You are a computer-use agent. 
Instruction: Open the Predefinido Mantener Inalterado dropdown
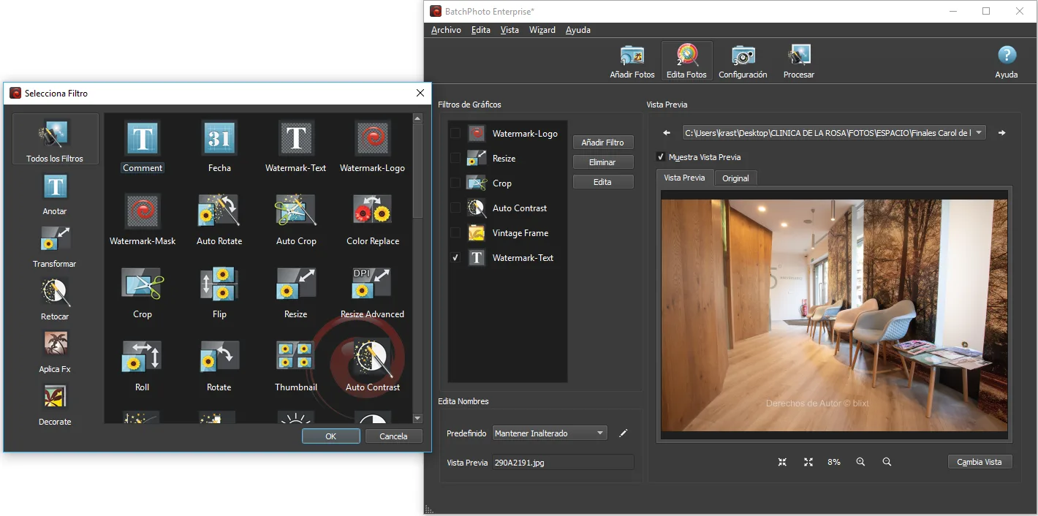pyautogui.click(x=550, y=433)
